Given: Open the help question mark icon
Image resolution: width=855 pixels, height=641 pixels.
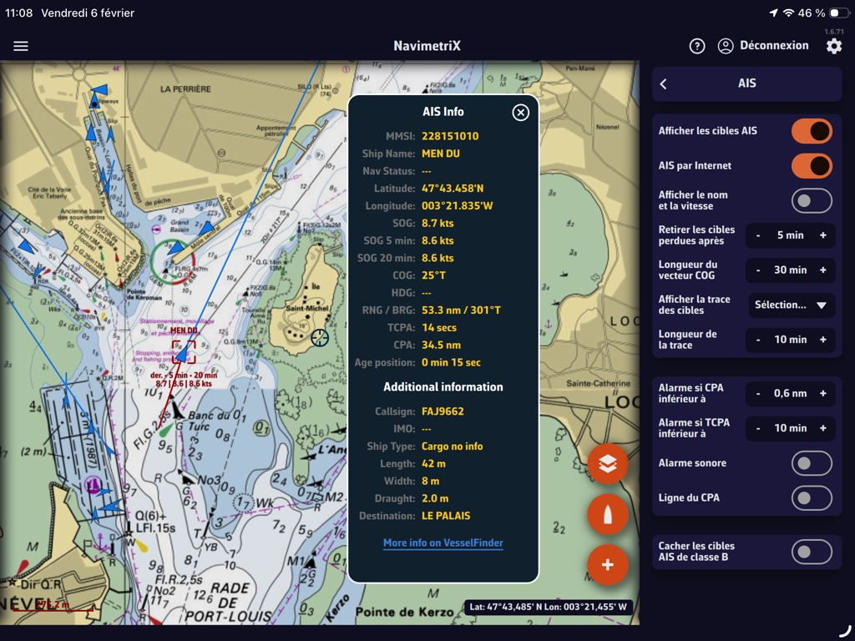Looking at the screenshot, I should (x=697, y=46).
